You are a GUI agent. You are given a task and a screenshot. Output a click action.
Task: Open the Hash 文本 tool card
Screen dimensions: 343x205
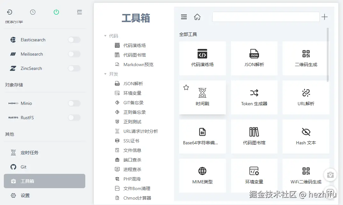[306, 136]
